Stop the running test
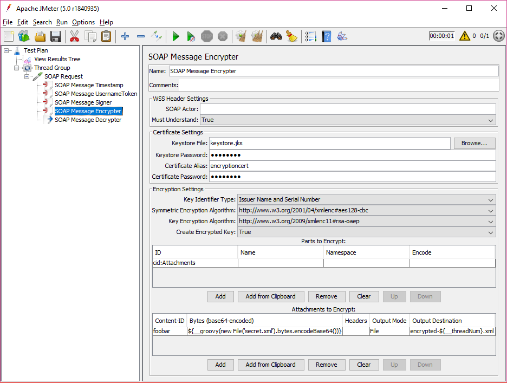 coord(206,36)
